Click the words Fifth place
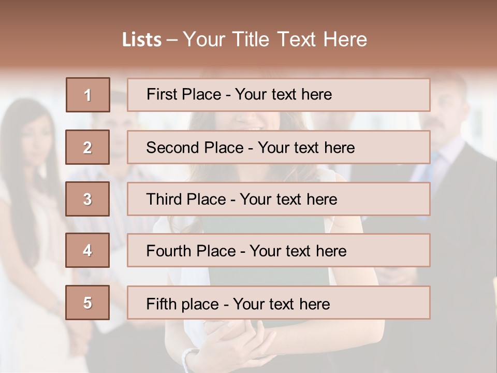The width and height of the screenshot is (497, 373). click(183, 304)
